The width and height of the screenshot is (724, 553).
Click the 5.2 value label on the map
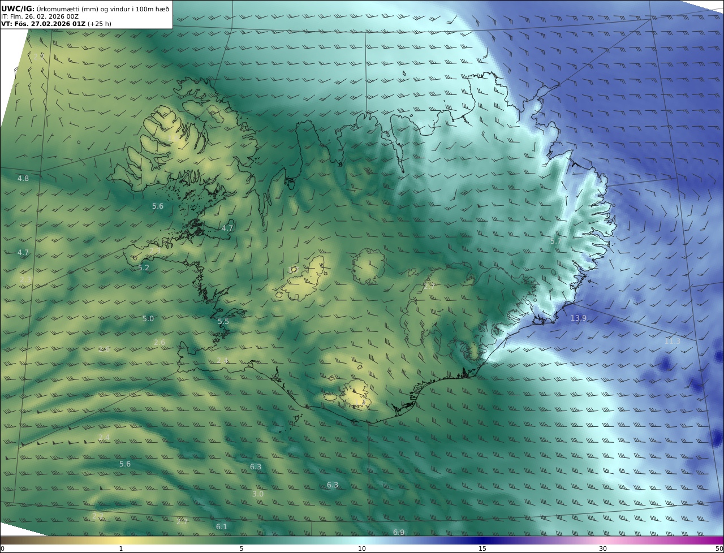(x=144, y=267)
